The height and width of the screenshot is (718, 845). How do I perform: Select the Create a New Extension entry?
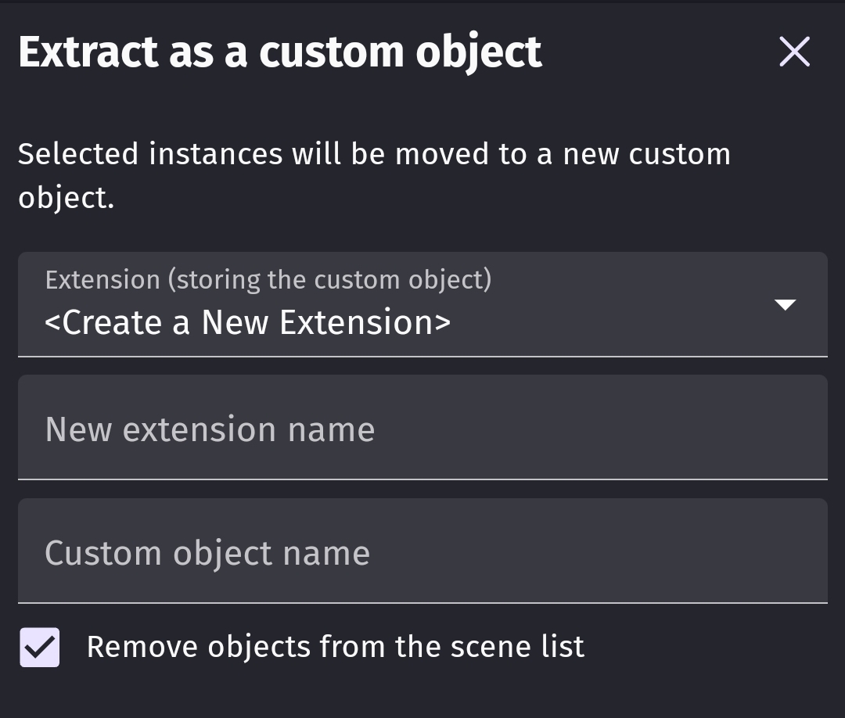(248, 321)
